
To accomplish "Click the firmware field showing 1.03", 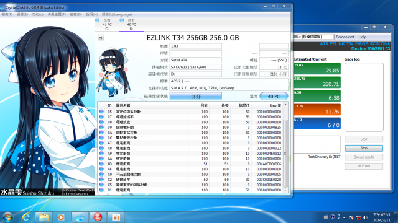I will 195,46.
